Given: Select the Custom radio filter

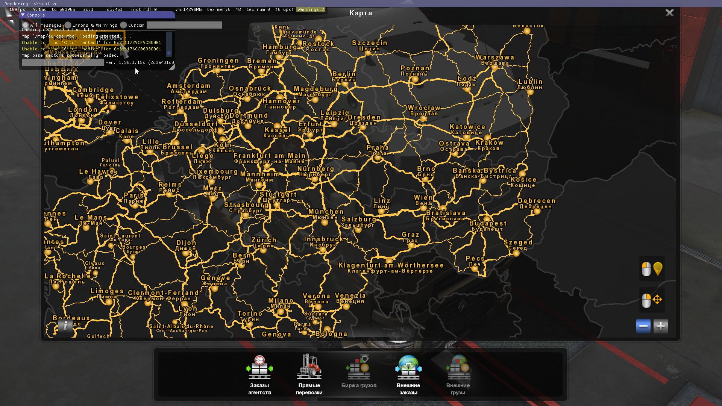Looking at the screenshot, I should [123, 25].
